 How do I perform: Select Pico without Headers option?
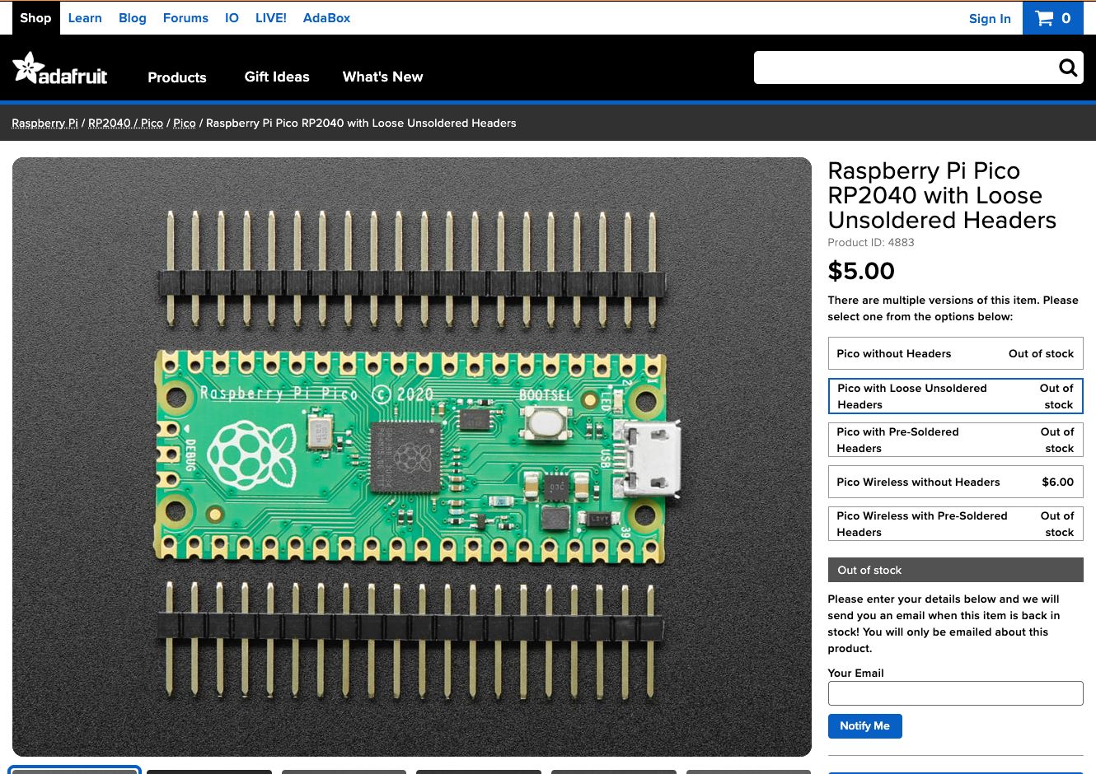pos(955,353)
